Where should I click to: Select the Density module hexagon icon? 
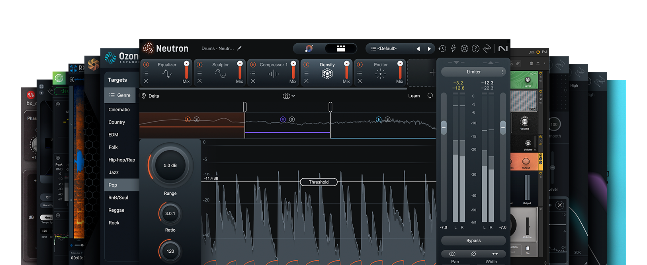[327, 74]
